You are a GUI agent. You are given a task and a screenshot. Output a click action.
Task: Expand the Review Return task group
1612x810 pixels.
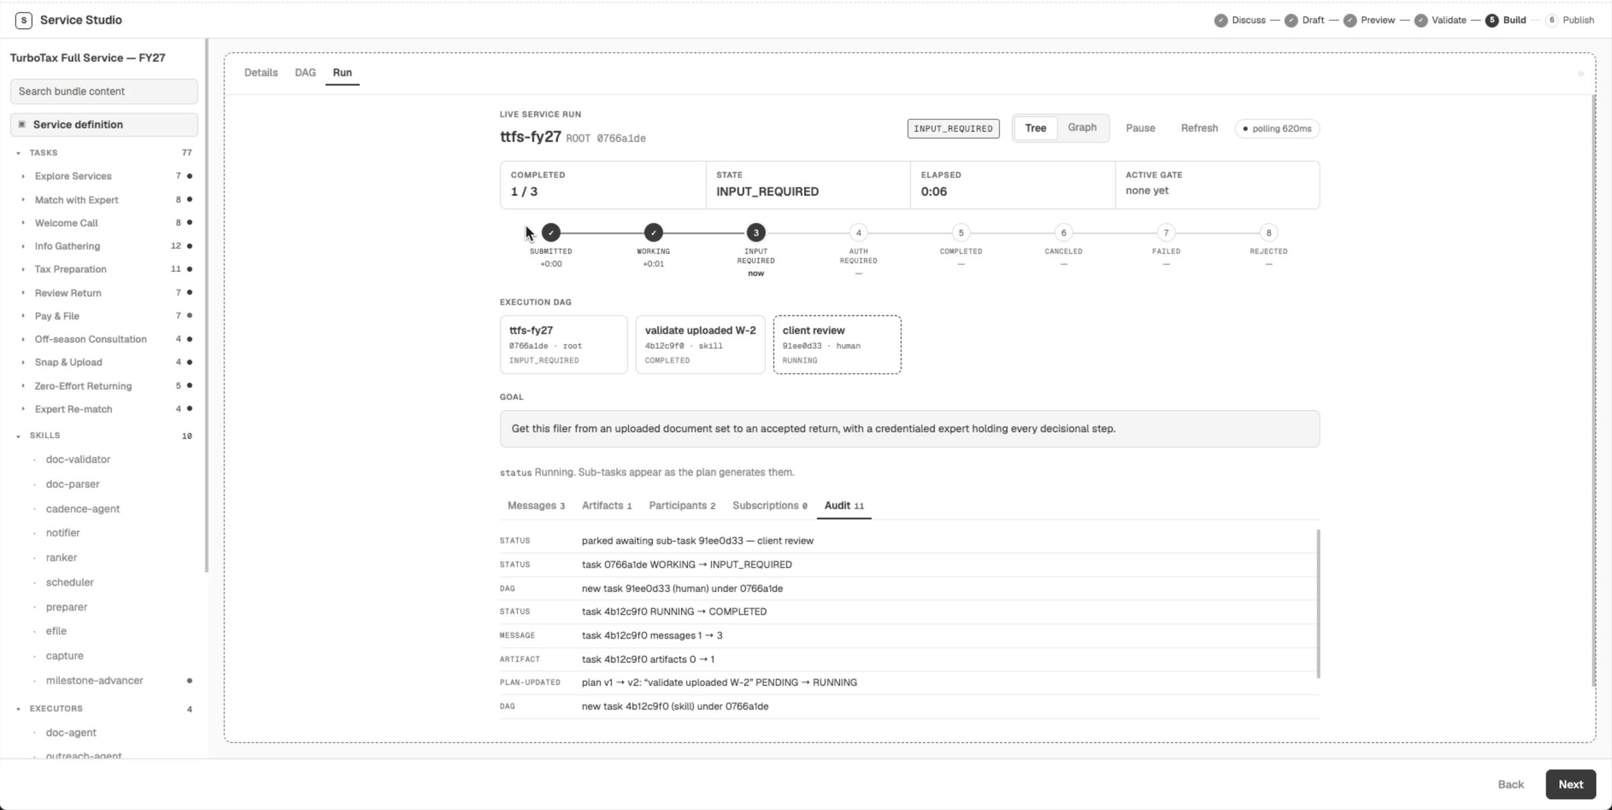(x=23, y=293)
